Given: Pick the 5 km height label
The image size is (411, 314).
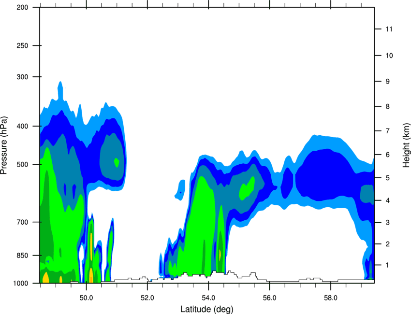Looking at the screenshot, I should click(x=388, y=178).
